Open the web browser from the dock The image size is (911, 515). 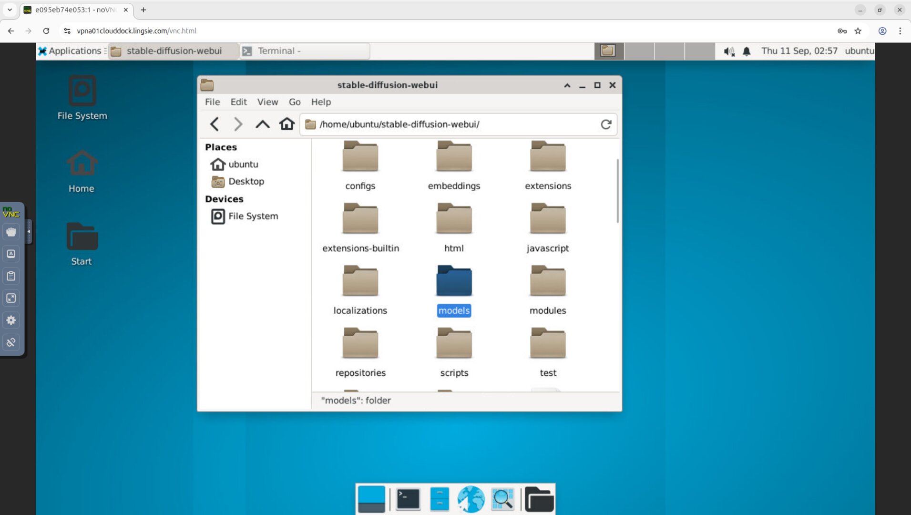coord(471,499)
